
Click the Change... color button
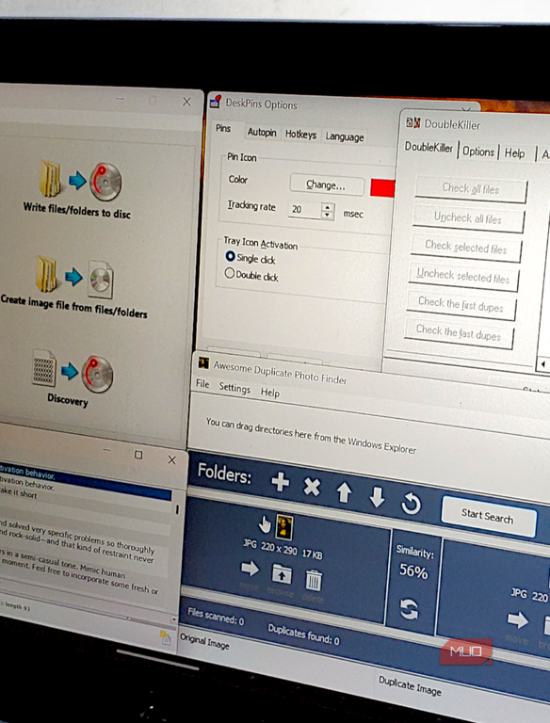click(x=326, y=185)
